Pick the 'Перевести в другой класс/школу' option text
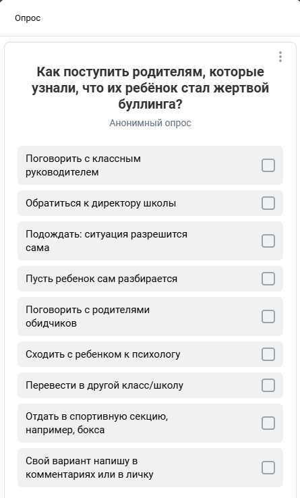The height and width of the screenshot is (498, 300). point(104,385)
